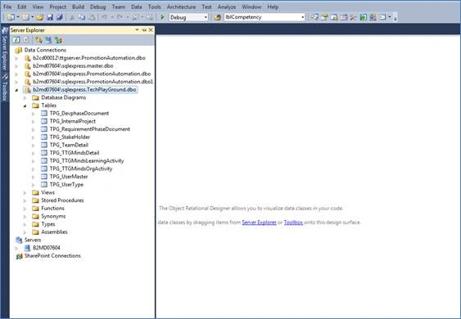The width and height of the screenshot is (461, 319).
Task: Open the Debug menu
Action: [x=98, y=7]
